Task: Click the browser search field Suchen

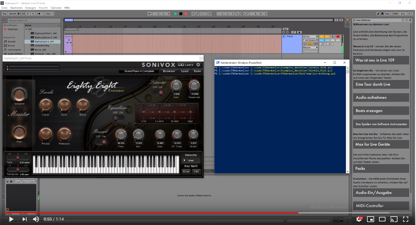Action: (x=34, y=20)
